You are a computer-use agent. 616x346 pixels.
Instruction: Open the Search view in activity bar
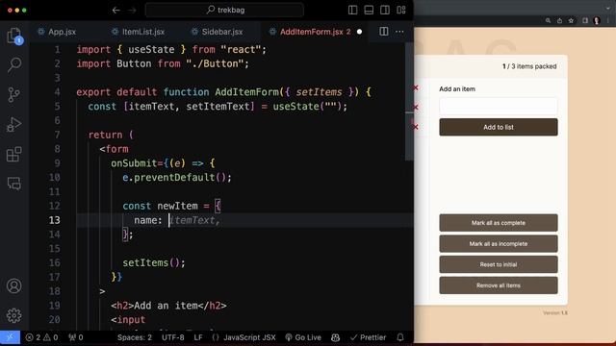coord(14,64)
